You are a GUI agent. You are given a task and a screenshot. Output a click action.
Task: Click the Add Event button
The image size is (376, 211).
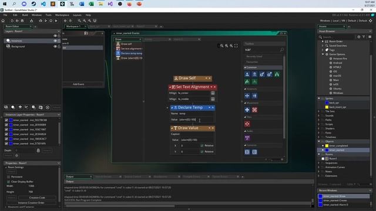78,84
